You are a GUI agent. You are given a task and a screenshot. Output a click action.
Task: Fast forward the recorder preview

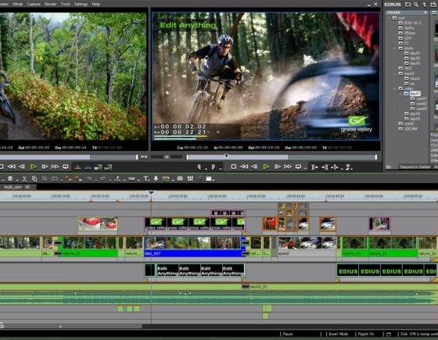tap(288, 166)
